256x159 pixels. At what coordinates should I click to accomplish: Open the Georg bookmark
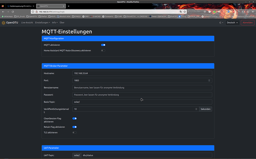pyautogui.click(x=183, y=16)
